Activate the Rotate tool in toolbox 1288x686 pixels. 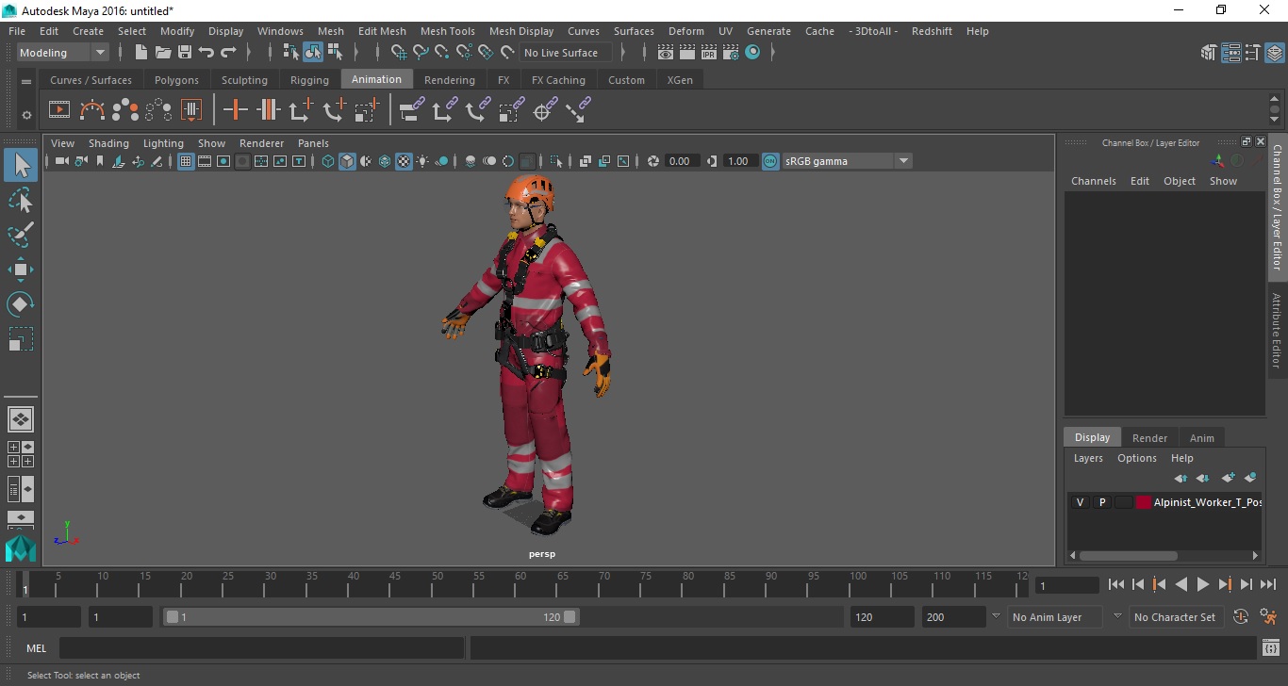pos(21,304)
